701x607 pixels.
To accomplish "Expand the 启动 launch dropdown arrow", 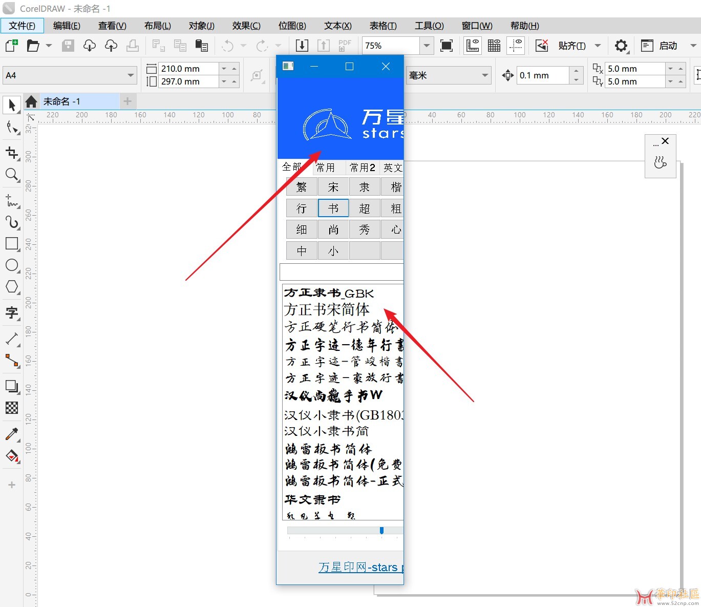I will click(x=693, y=46).
